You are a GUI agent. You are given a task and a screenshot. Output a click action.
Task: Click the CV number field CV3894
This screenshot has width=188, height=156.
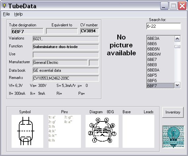tap(90, 31)
